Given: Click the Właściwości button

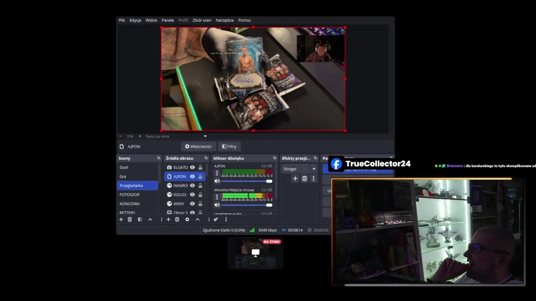Looking at the screenshot, I should [198, 146].
